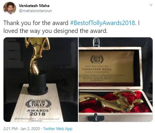View the trophy photo on the left
The image size is (155, 133).
(41, 79)
